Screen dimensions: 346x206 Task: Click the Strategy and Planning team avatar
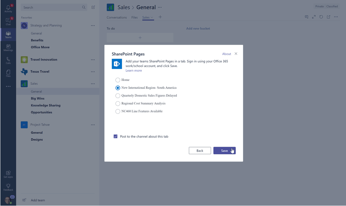coord(24,26)
